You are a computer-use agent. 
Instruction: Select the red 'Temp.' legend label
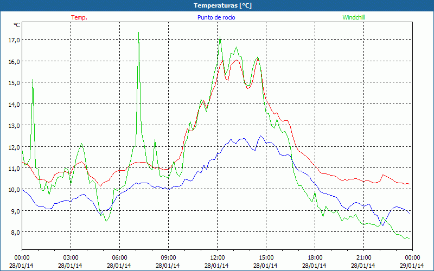pyautogui.click(x=79, y=17)
